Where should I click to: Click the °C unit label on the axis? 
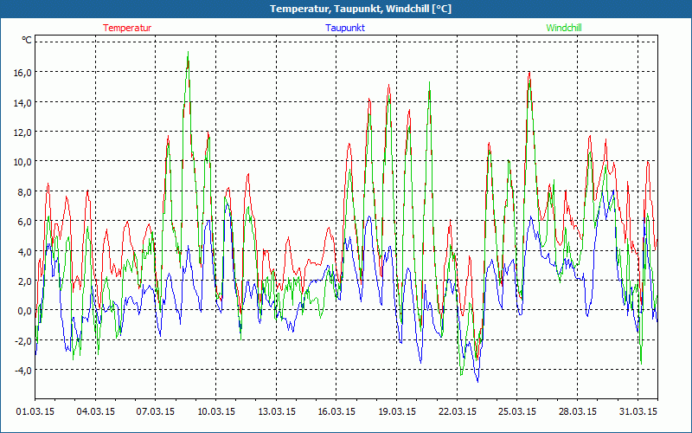27,40
